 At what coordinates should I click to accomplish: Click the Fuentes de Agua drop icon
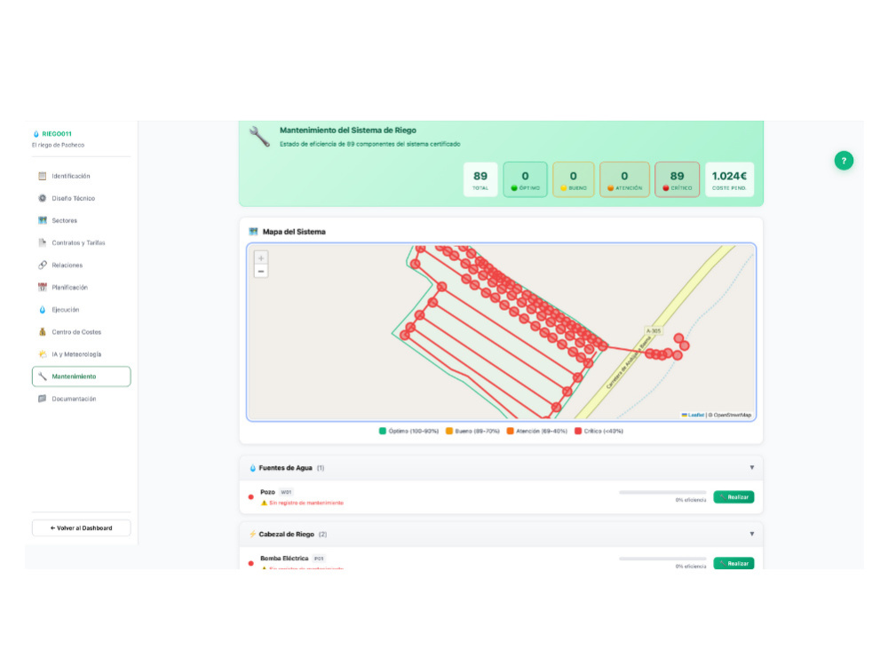click(x=252, y=468)
